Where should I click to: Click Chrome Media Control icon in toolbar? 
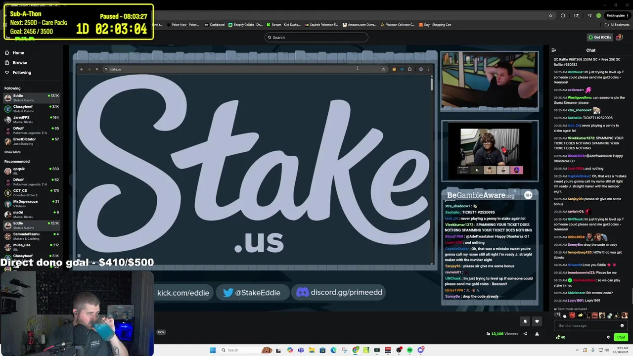(590, 15)
